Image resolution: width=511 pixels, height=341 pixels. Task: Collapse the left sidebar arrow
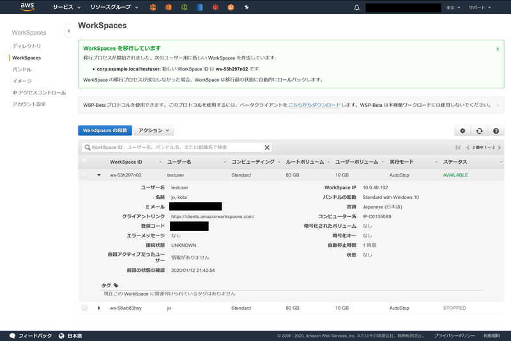tap(68, 31)
